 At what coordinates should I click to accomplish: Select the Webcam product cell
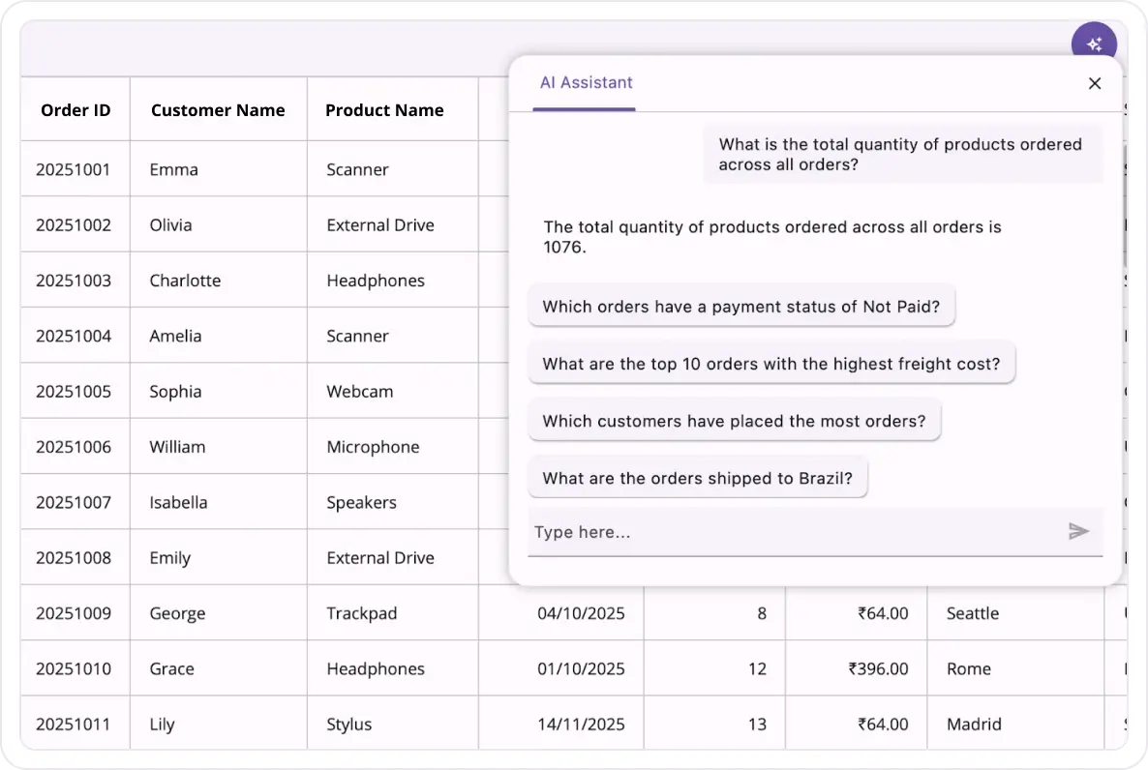point(360,392)
